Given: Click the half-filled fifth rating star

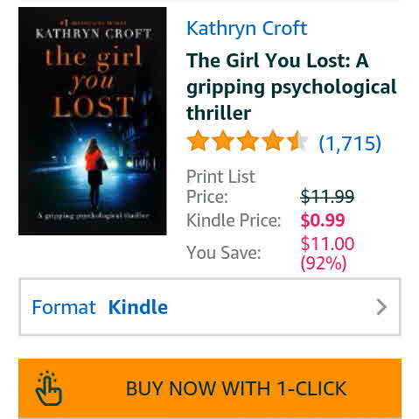Looking at the screenshot, I should tap(297, 141).
